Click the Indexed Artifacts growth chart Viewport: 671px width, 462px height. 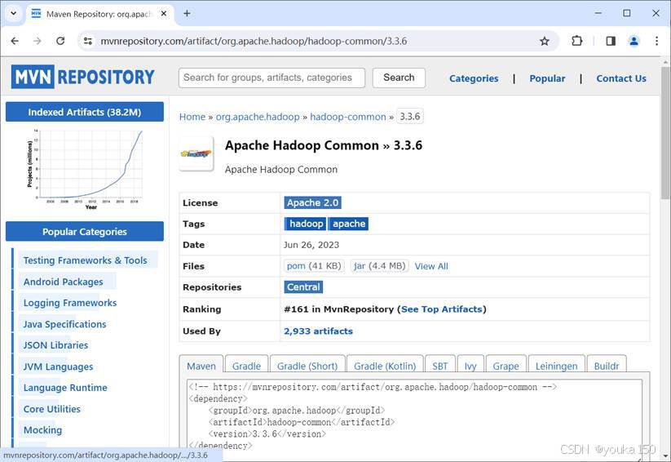point(85,169)
